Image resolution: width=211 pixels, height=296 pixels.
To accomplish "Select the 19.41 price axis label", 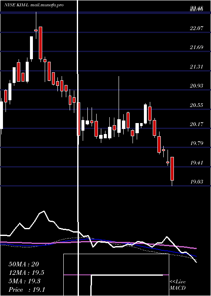I will point(197,163).
